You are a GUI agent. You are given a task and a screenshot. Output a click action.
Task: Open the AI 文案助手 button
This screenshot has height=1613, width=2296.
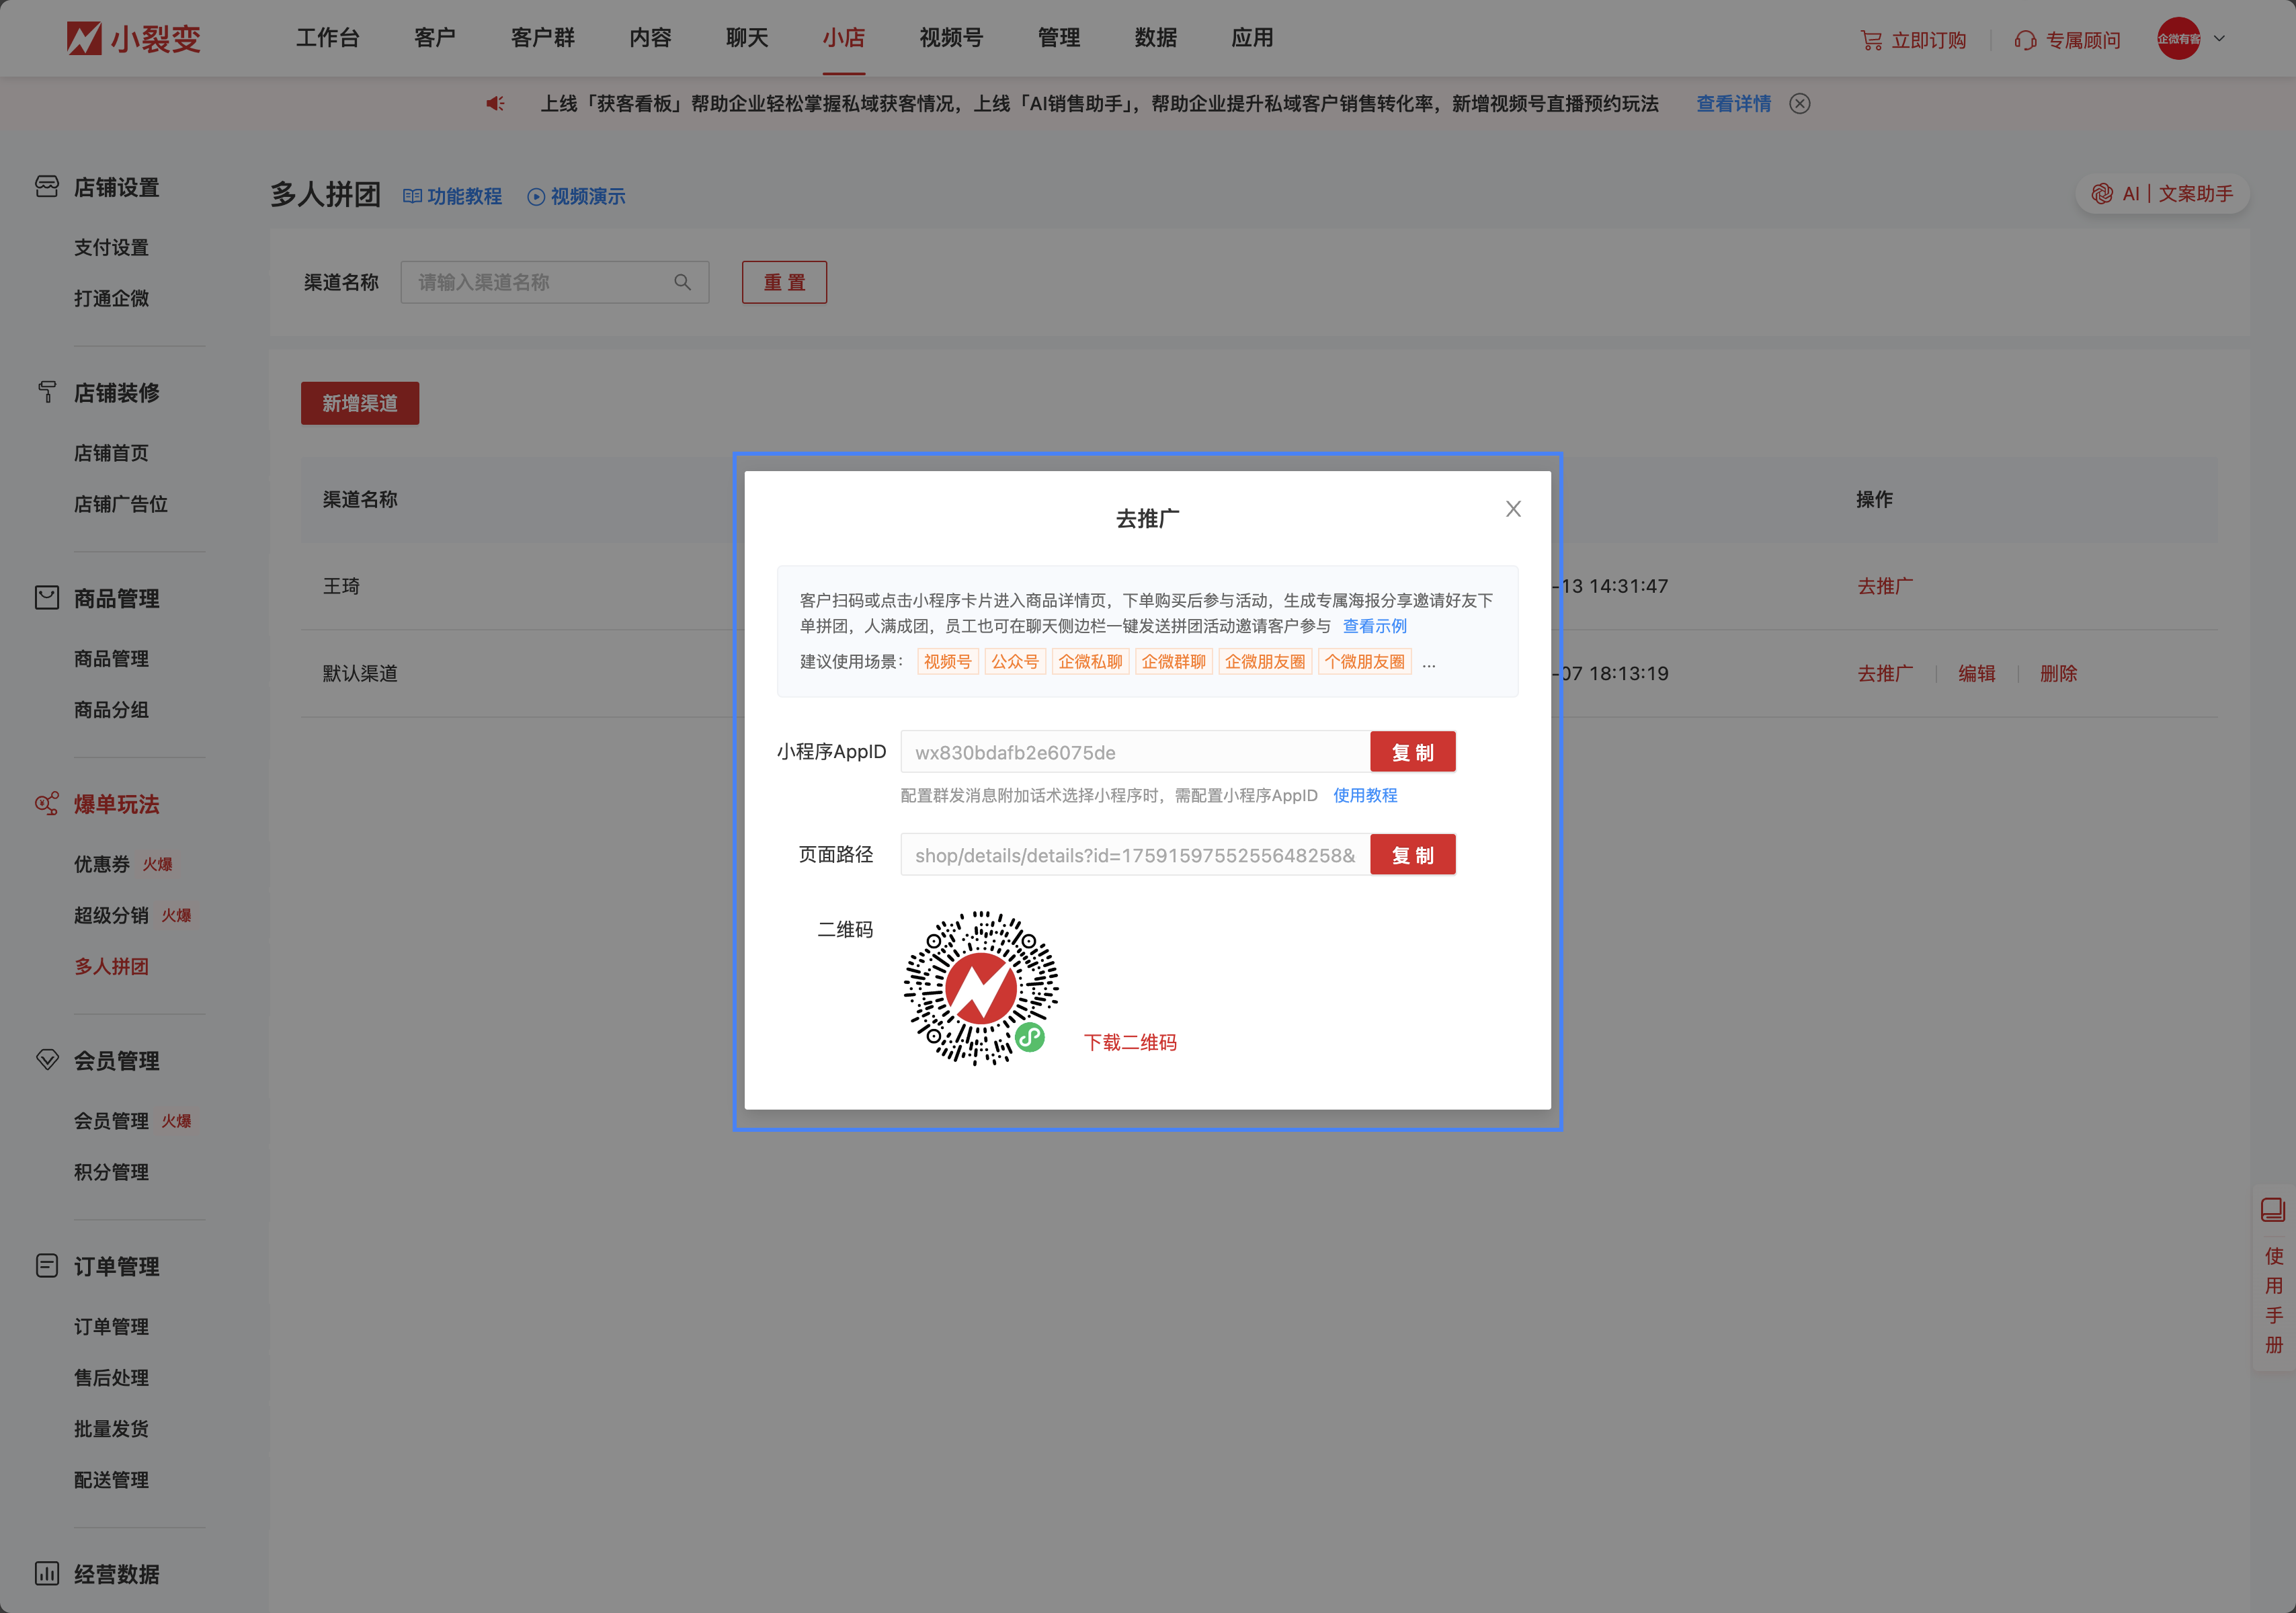(2162, 193)
